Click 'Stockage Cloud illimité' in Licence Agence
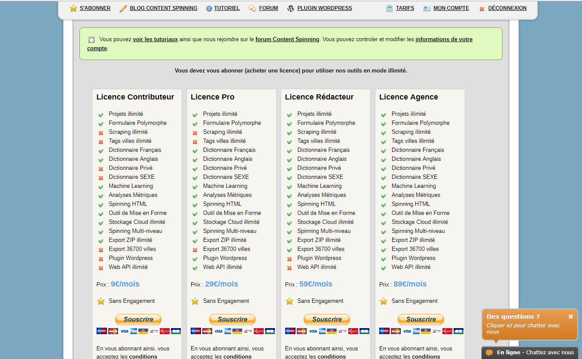The width and height of the screenshot is (582, 359). coord(420,222)
